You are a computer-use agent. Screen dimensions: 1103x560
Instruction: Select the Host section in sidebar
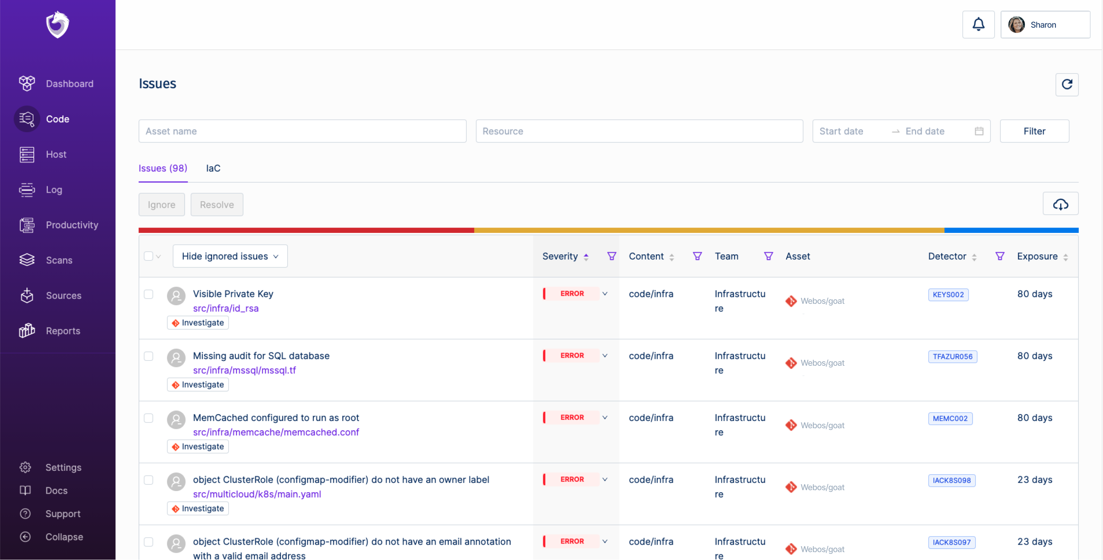point(56,154)
